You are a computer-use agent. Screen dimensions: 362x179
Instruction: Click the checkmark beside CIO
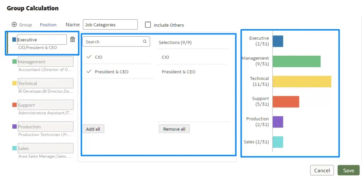pyautogui.click(x=89, y=57)
